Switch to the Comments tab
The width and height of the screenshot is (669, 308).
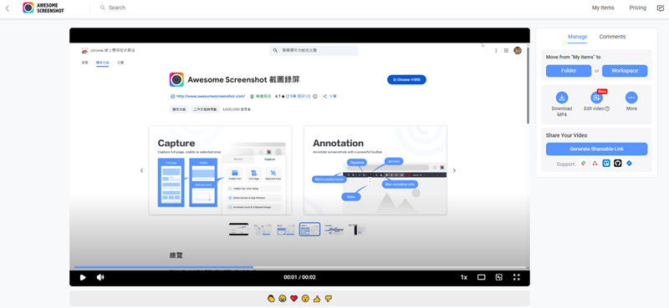click(x=612, y=37)
